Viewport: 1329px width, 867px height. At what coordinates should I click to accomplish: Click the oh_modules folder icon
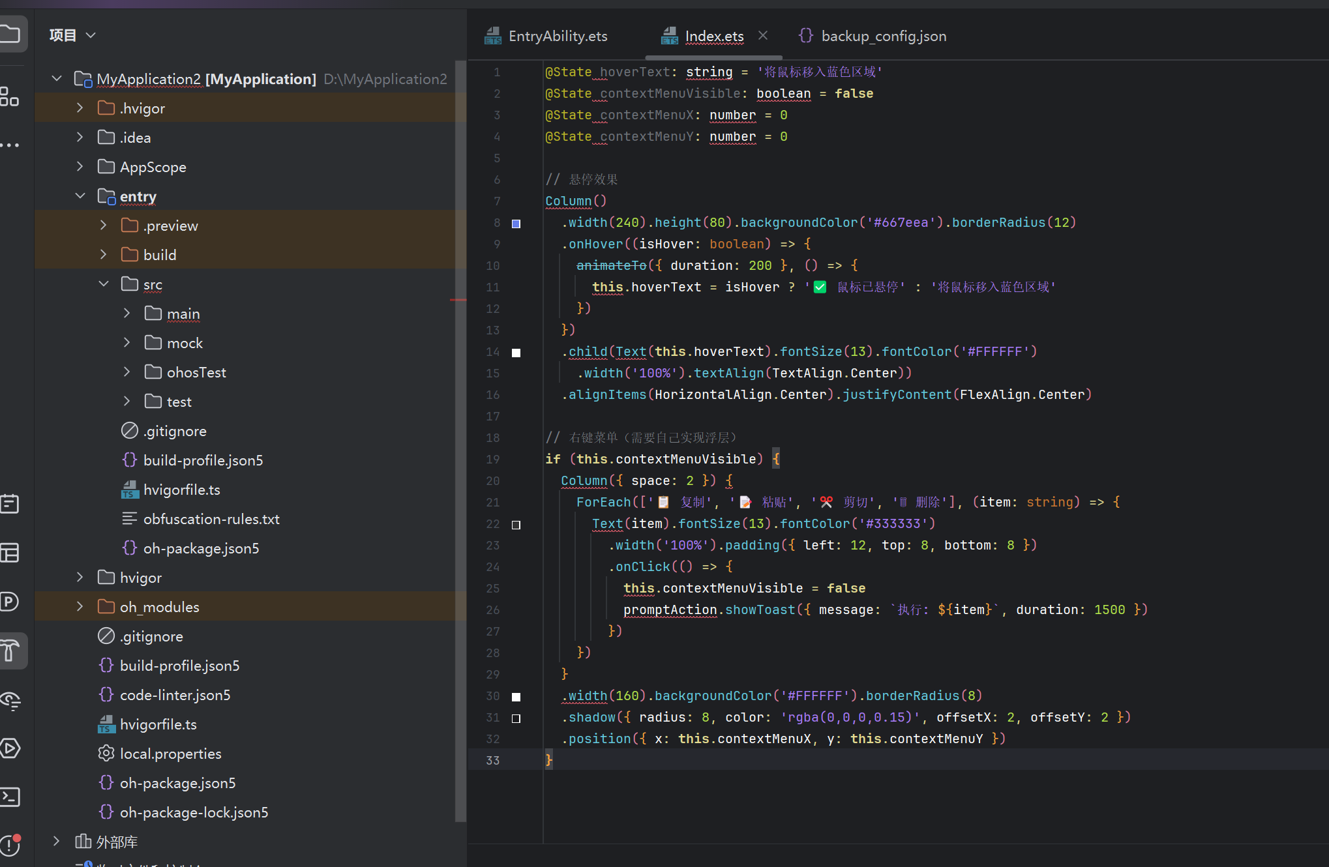pyautogui.click(x=106, y=606)
